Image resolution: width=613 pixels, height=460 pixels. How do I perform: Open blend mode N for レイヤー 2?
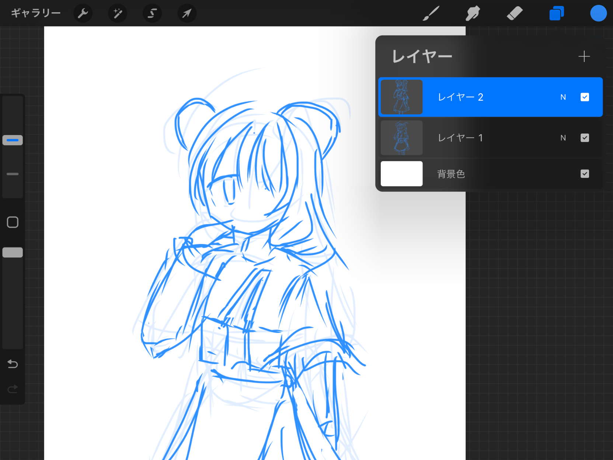563,97
